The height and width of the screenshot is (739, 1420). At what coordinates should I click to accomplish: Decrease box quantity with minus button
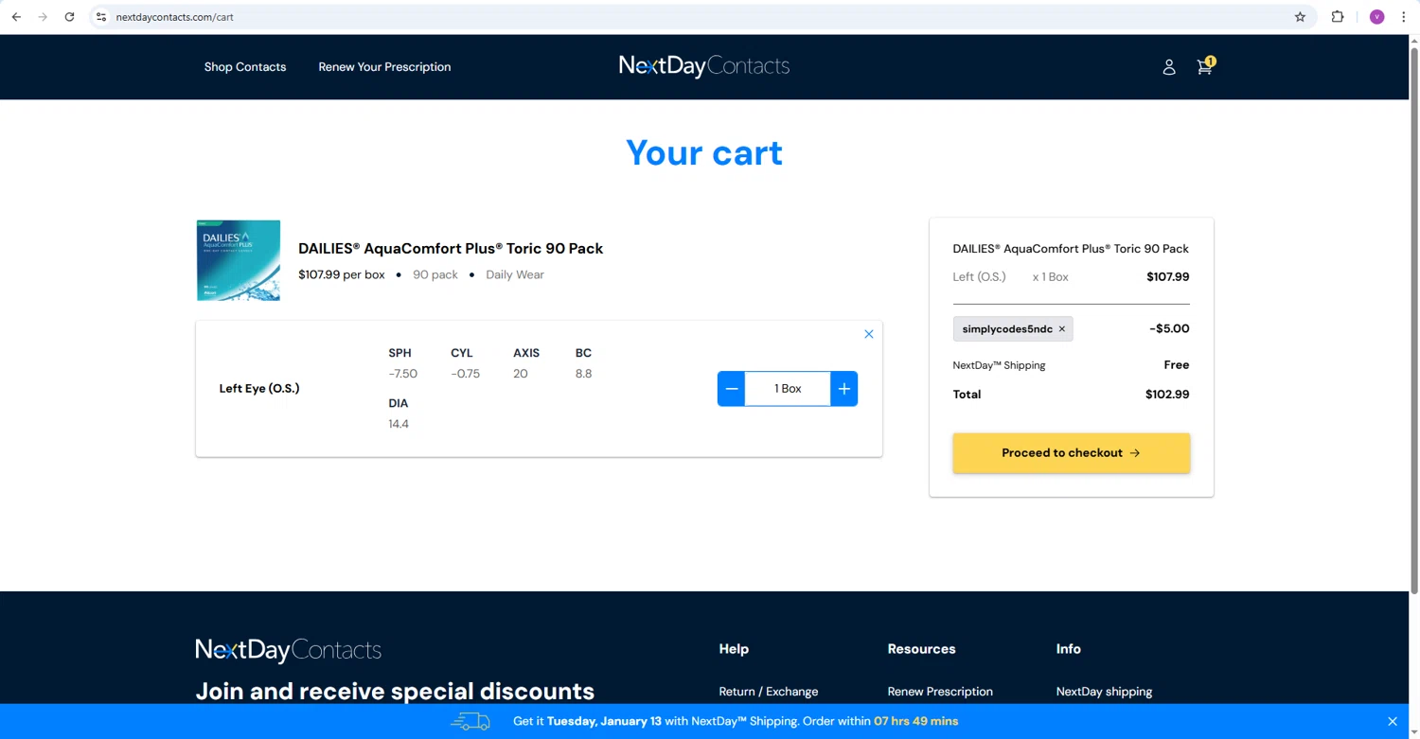732,389
